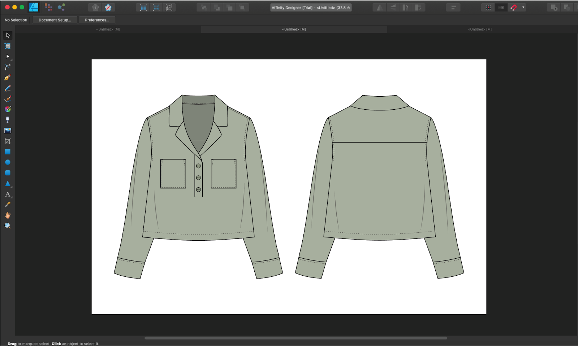Image resolution: width=578 pixels, height=346 pixels.
Task: Toggle move by whole pixels option
Action: point(501,8)
